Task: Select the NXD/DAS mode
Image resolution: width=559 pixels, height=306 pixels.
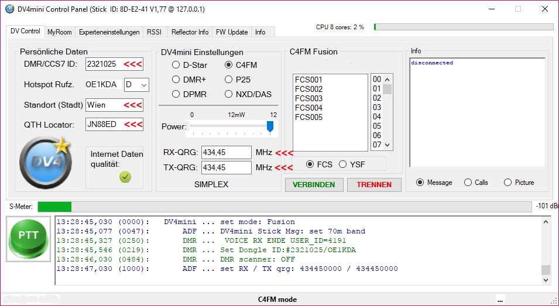Action: [x=248, y=94]
